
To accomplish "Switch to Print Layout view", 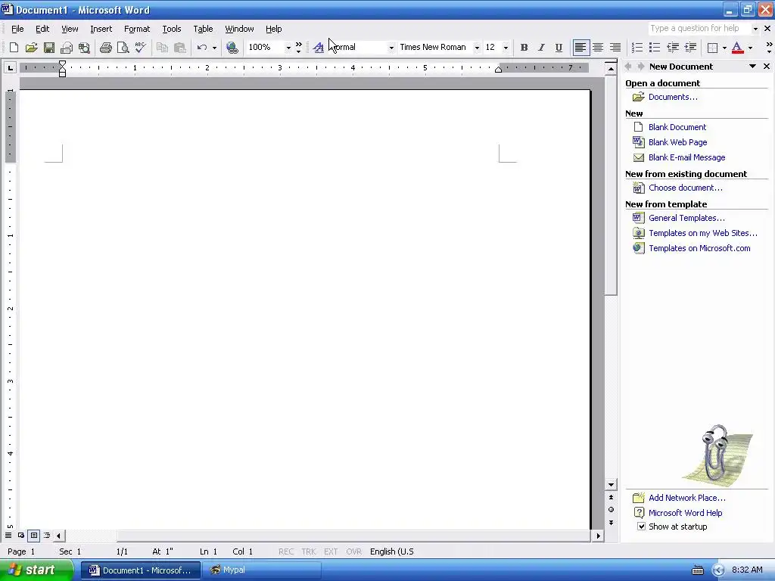I will pyautogui.click(x=33, y=535).
